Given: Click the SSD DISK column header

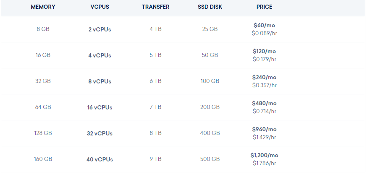Looking at the screenshot, I should click(210, 7).
